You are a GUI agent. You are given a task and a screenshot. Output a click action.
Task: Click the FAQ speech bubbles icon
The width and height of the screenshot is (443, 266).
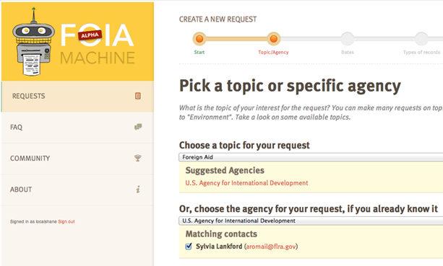[x=138, y=127]
